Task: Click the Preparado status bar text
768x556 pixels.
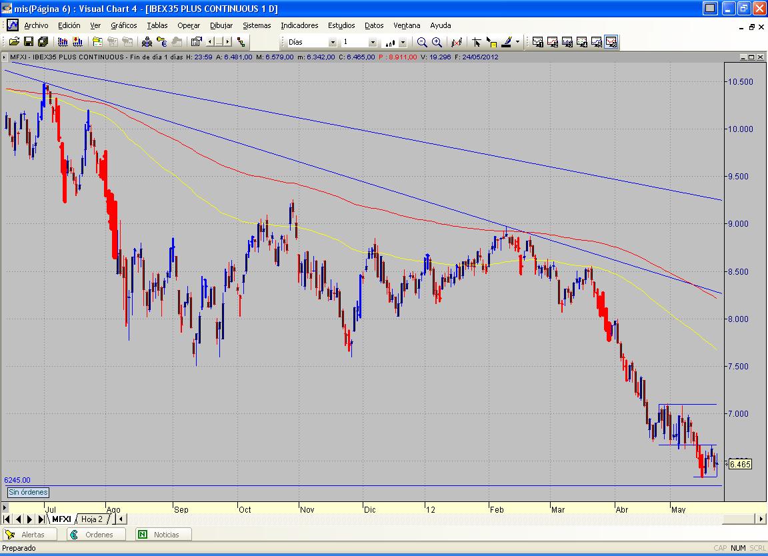Action: [x=19, y=548]
